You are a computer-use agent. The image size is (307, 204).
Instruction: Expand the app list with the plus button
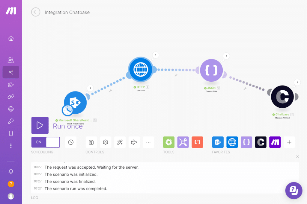[289, 142]
